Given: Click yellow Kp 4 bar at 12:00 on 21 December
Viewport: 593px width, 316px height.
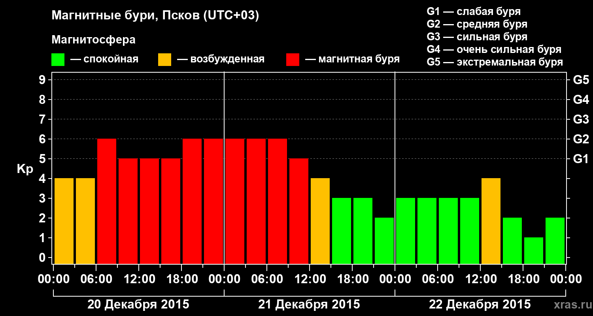Looking at the screenshot, I should pyautogui.click(x=320, y=221).
